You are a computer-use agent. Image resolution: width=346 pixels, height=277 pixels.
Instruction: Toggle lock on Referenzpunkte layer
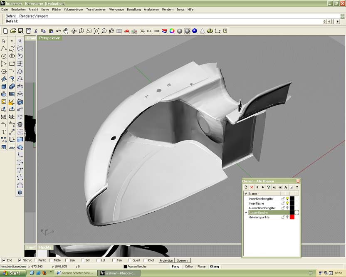coord(283,217)
